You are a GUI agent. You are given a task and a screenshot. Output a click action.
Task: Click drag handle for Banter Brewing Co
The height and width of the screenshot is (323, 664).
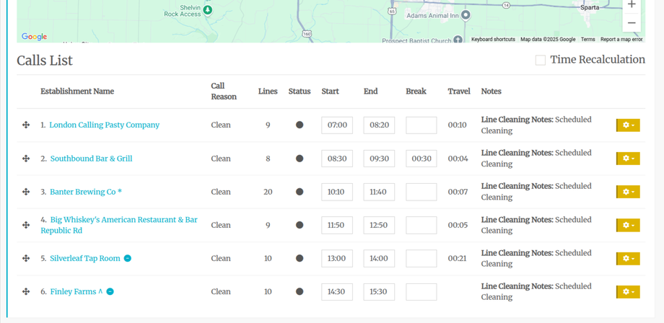26,192
